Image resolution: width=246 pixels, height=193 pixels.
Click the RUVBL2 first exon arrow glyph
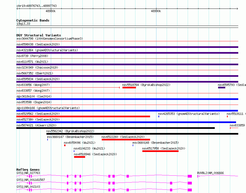point(198,176)
